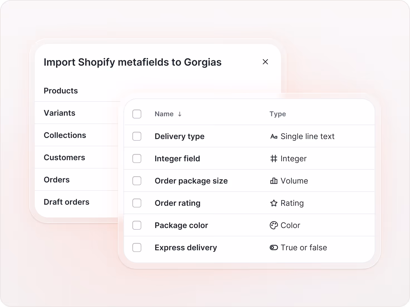This screenshot has height=307, width=410.
Task: Click the Import Shopify metafields to Gorgias title
Action: point(133,62)
